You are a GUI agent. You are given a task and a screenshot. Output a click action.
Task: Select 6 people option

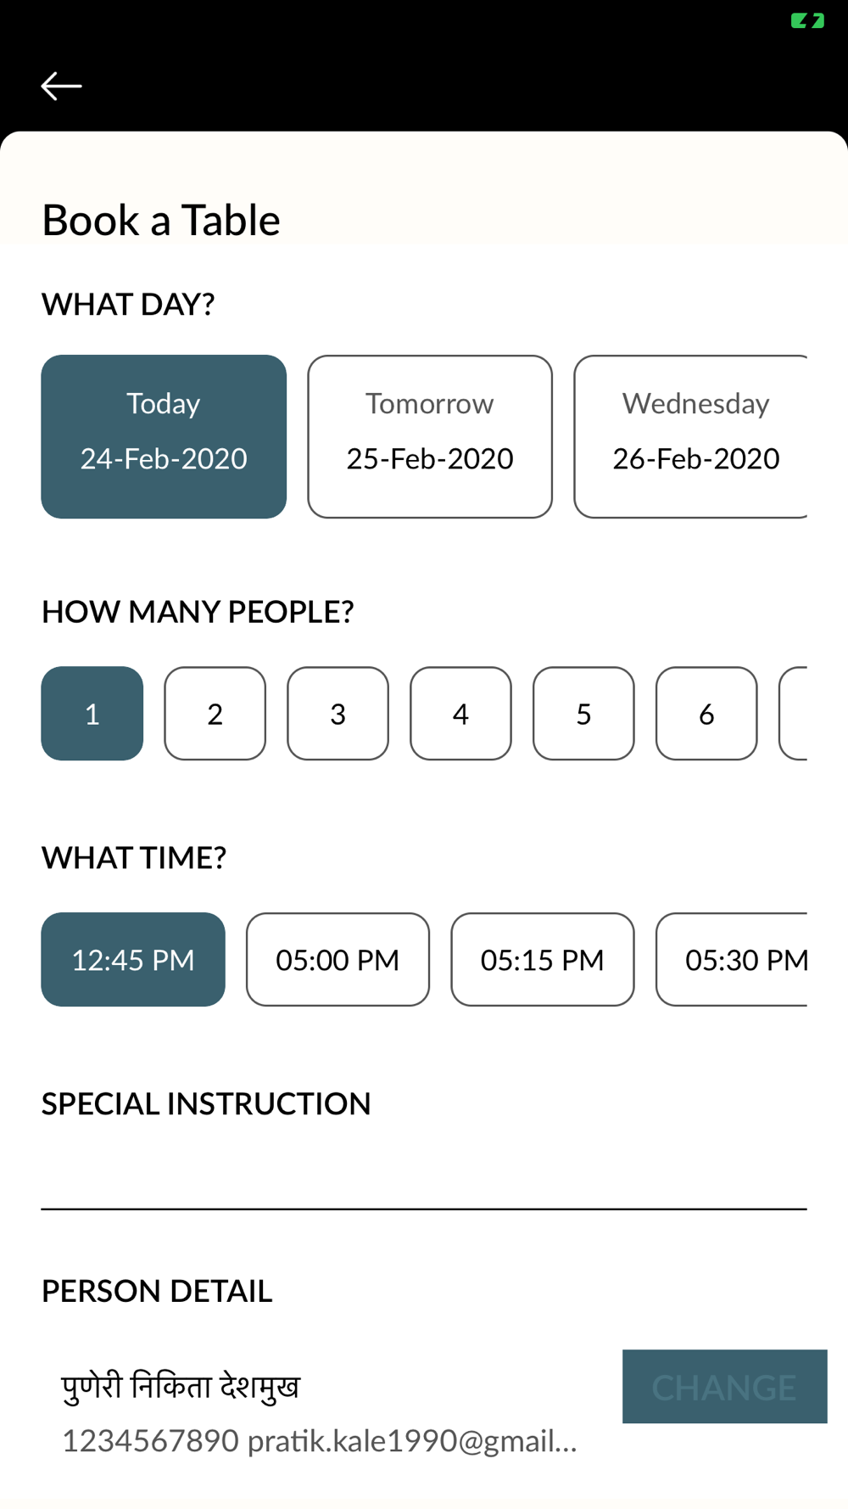pyautogui.click(x=706, y=713)
